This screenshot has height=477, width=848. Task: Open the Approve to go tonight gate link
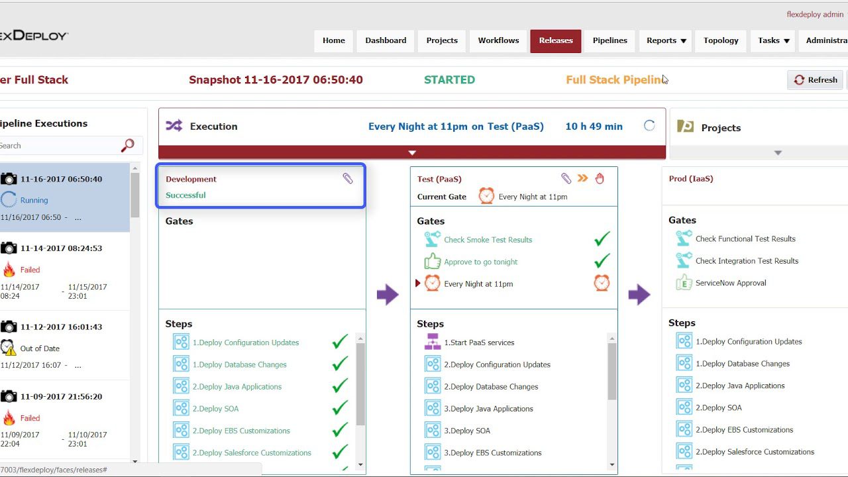tap(481, 262)
